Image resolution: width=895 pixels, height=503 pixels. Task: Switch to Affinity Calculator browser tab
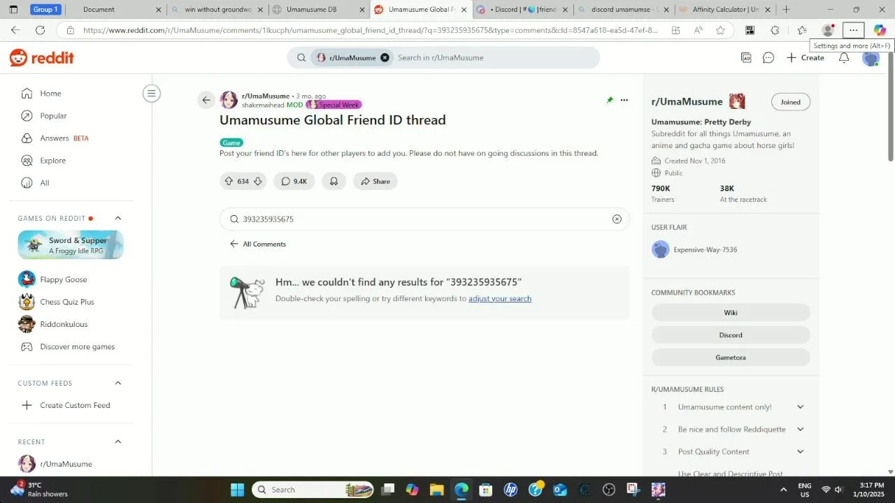(x=725, y=10)
